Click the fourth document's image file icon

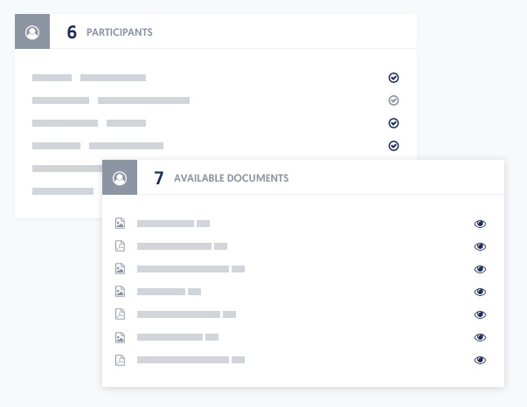(x=121, y=292)
